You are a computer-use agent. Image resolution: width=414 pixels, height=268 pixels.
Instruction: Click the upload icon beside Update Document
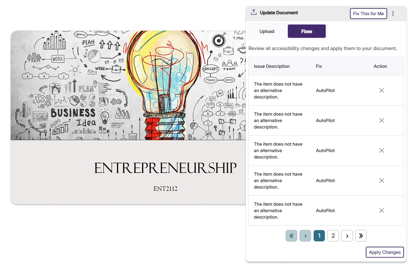pyautogui.click(x=254, y=13)
